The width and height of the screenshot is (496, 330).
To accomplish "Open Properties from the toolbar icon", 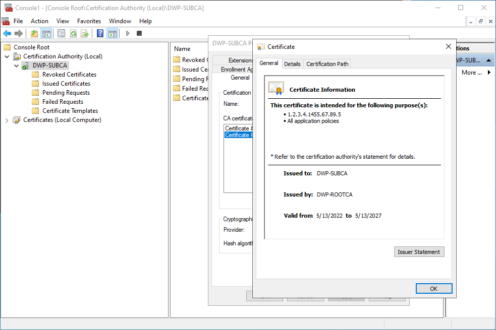I will [x=61, y=33].
